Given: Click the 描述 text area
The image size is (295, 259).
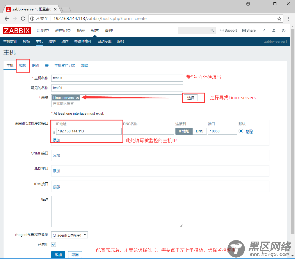Looking at the screenshot, I should (117, 212).
